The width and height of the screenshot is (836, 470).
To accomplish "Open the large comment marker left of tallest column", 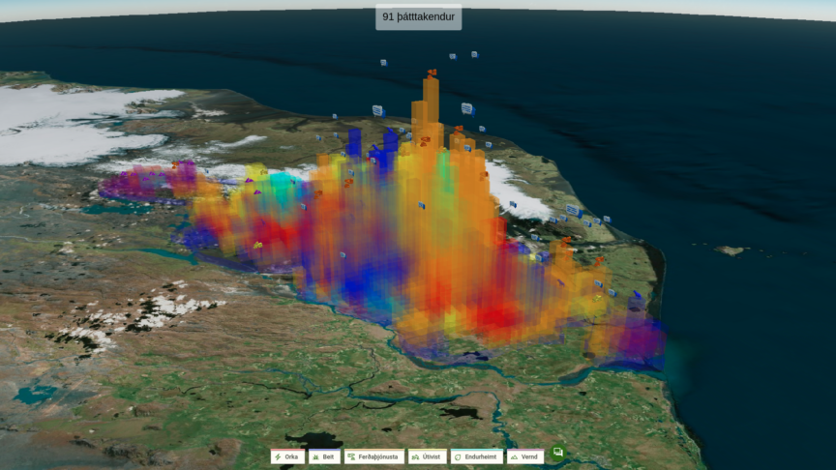I will 378,111.
